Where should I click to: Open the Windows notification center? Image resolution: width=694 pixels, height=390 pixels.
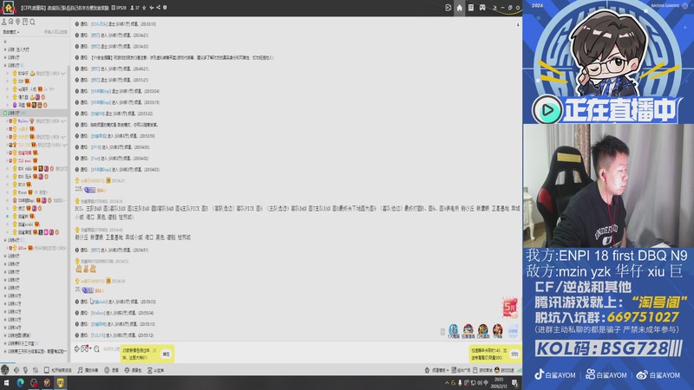pos(514,383)
